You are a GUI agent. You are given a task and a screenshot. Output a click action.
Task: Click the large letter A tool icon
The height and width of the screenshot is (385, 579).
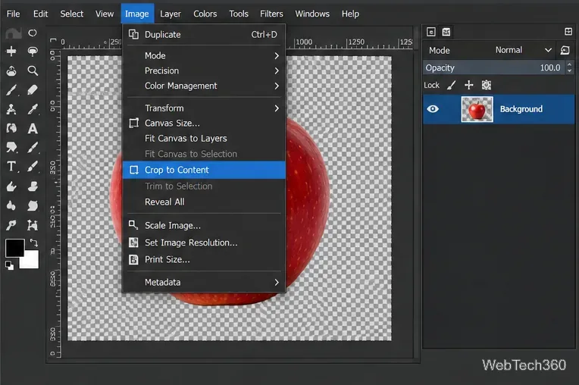click(x=33, y=128)
